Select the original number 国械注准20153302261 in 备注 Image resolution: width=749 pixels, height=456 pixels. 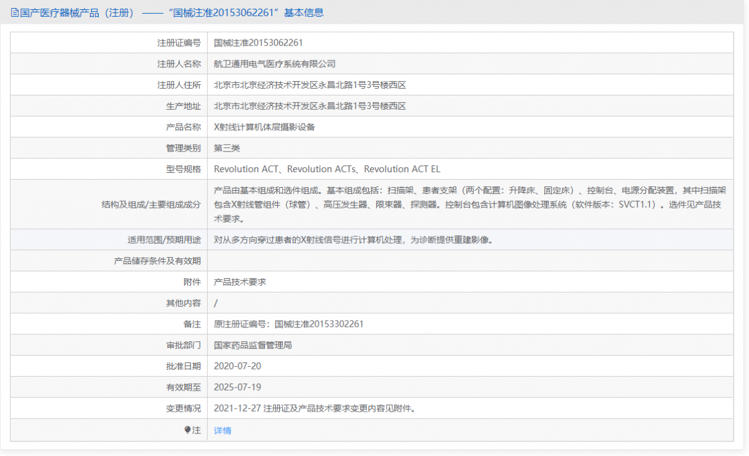tap(318, 324)
